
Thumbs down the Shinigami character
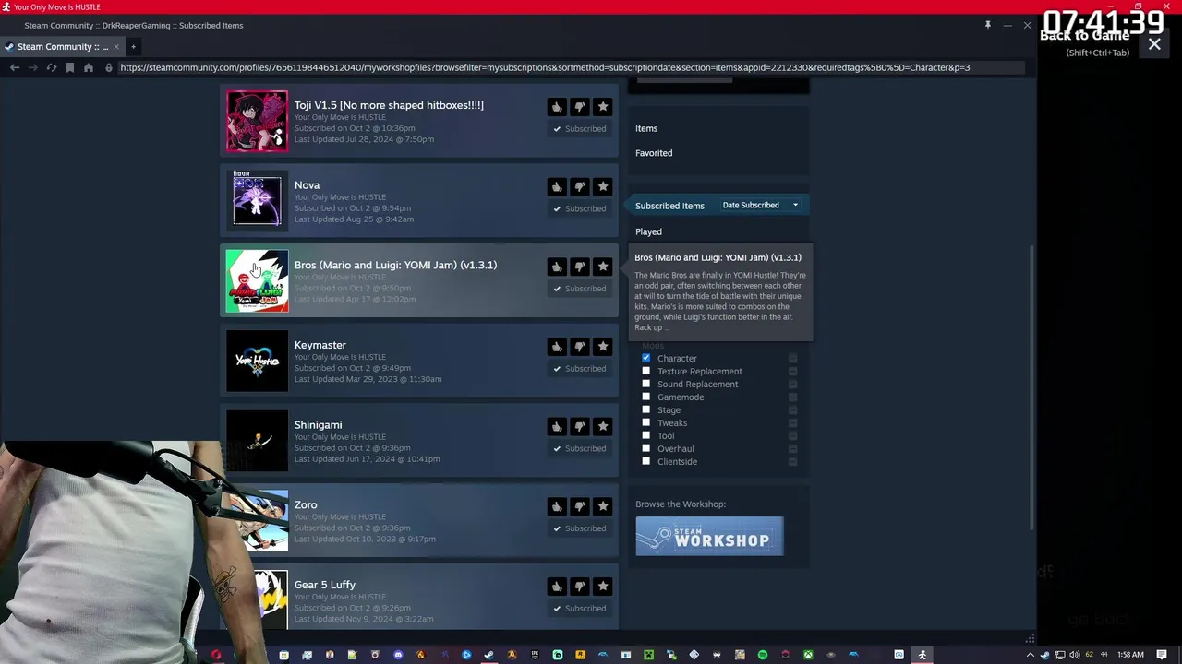coord(580,426)
